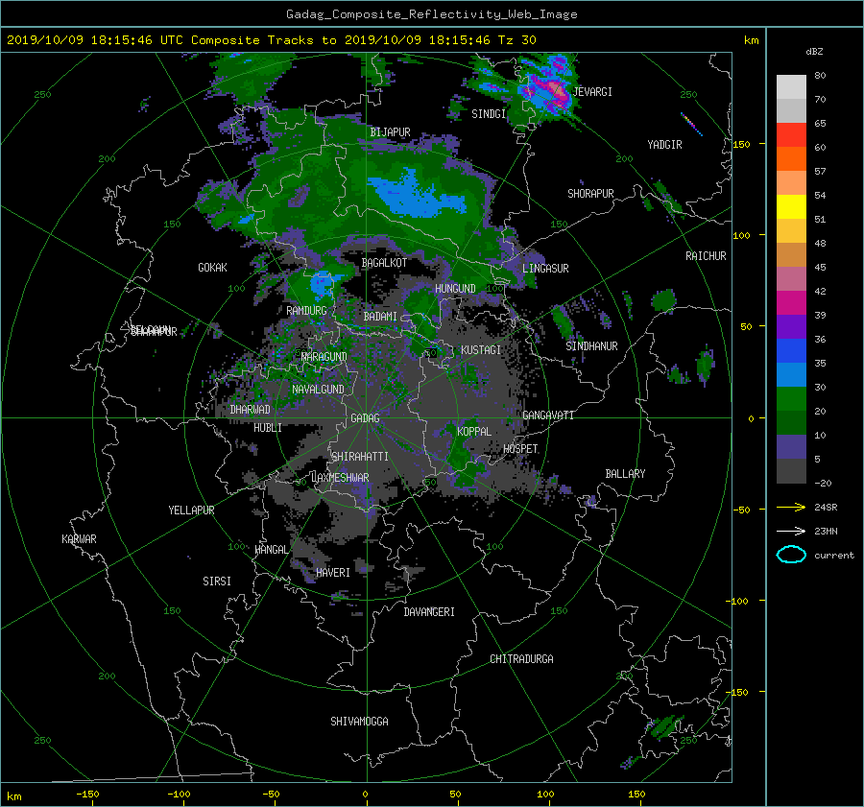Click the GADAG radar center label
The height and width of the screenshot is (807, 864).
tap(366, 418)
